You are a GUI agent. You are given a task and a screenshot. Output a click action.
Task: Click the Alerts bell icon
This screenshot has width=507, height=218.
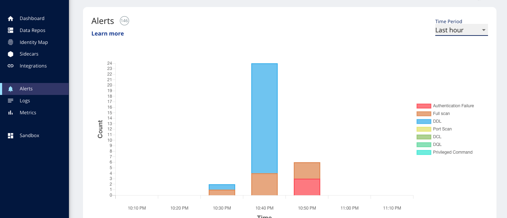point(11,89)
